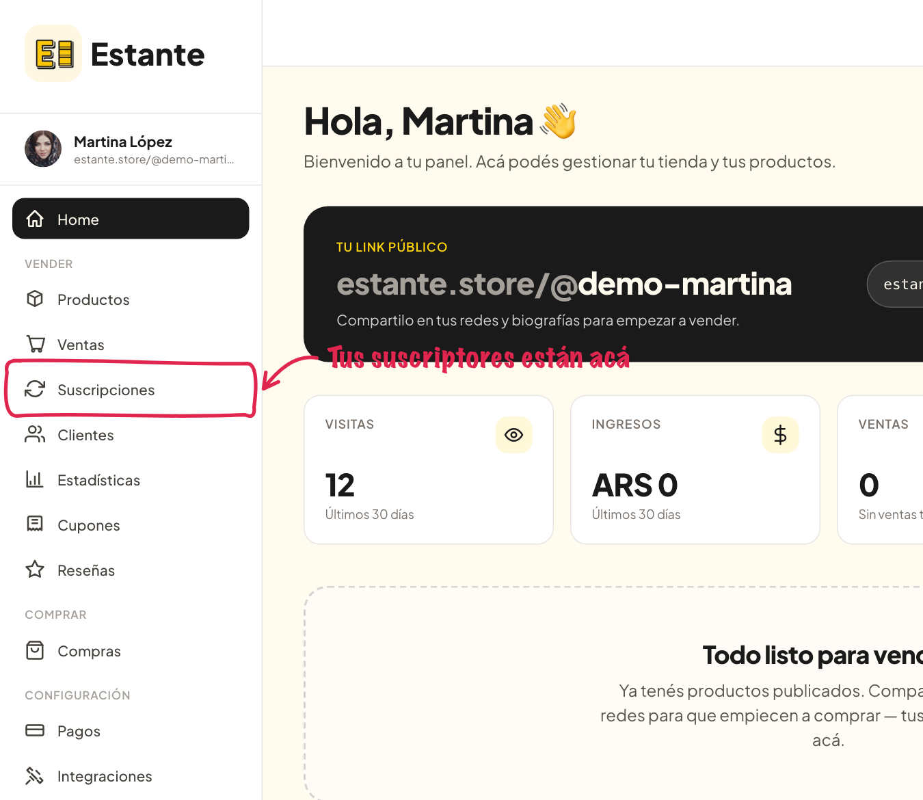Select Integraciones label in the sidebar
This screenshot has height=800, width=923.
tap(105, 776)
